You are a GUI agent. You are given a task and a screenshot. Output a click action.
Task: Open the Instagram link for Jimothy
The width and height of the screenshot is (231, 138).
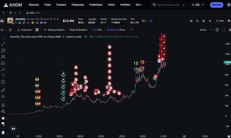pos(28,23)
